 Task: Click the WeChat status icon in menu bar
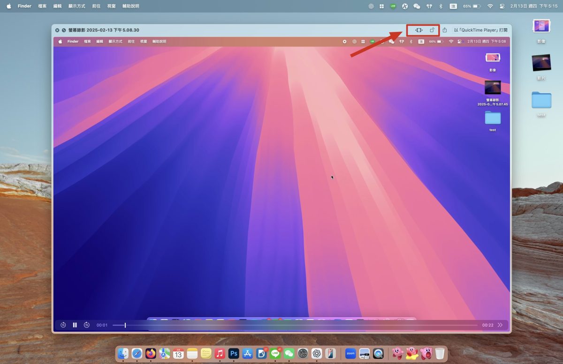417,6
